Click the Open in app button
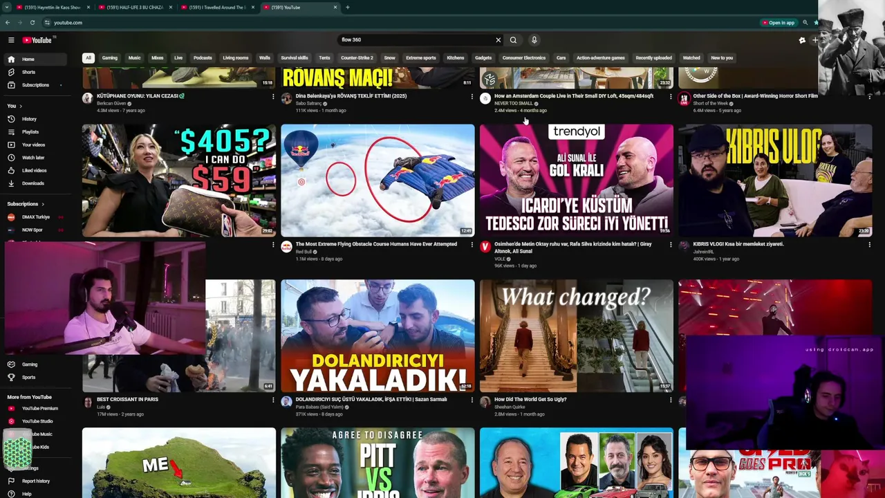 pos(778,23)
